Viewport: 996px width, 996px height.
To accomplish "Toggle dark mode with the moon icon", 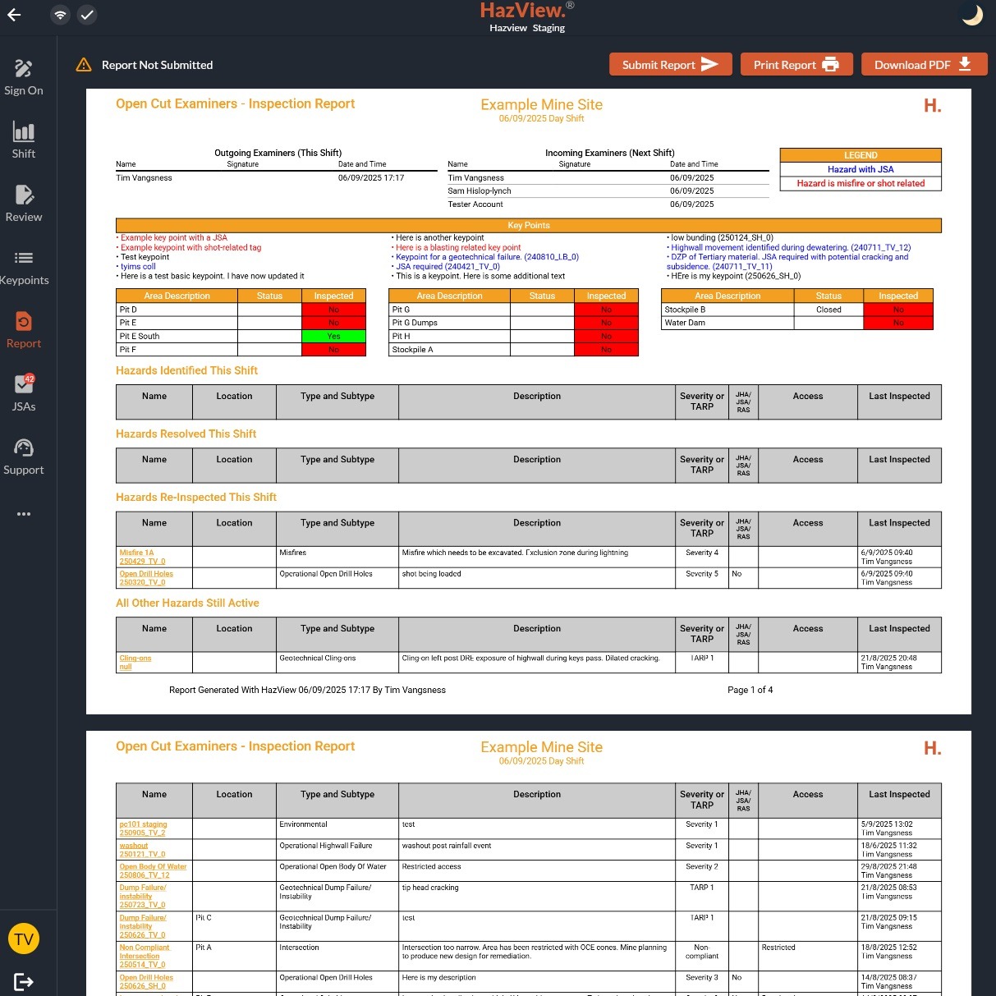I will (972, 15).
